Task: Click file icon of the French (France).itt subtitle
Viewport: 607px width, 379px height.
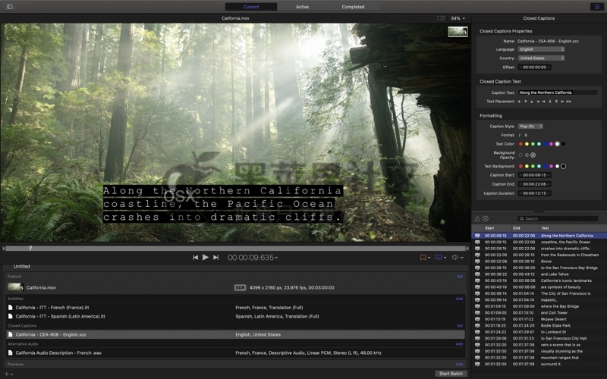Action: pyautogui.click(x=11, y=308)
